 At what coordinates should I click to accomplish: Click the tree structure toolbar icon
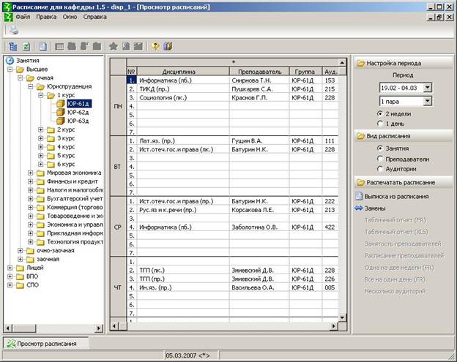pos(14,46)
